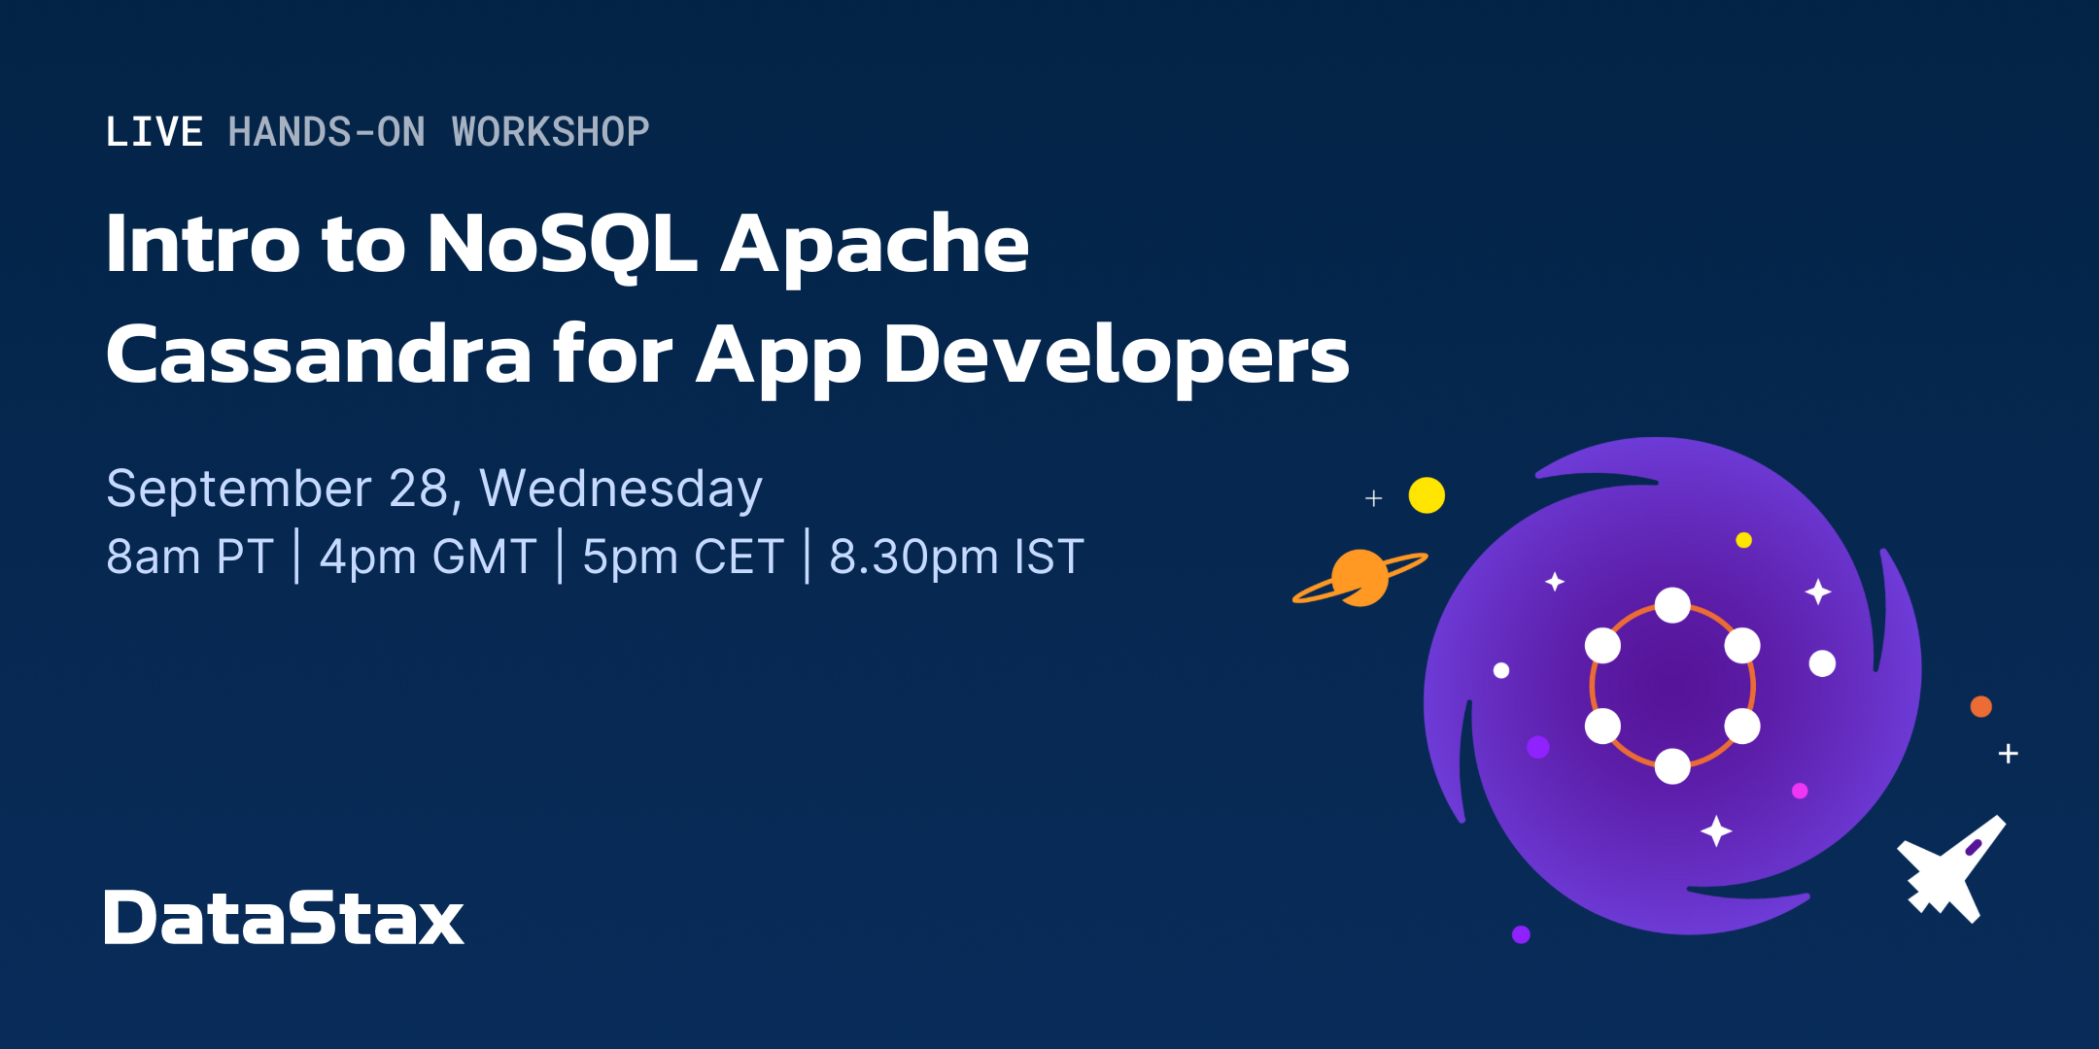The height and width of the screenshot is (1049, 2099).
Task: Click the top white node of ring
Action: tap(1672, 605)
